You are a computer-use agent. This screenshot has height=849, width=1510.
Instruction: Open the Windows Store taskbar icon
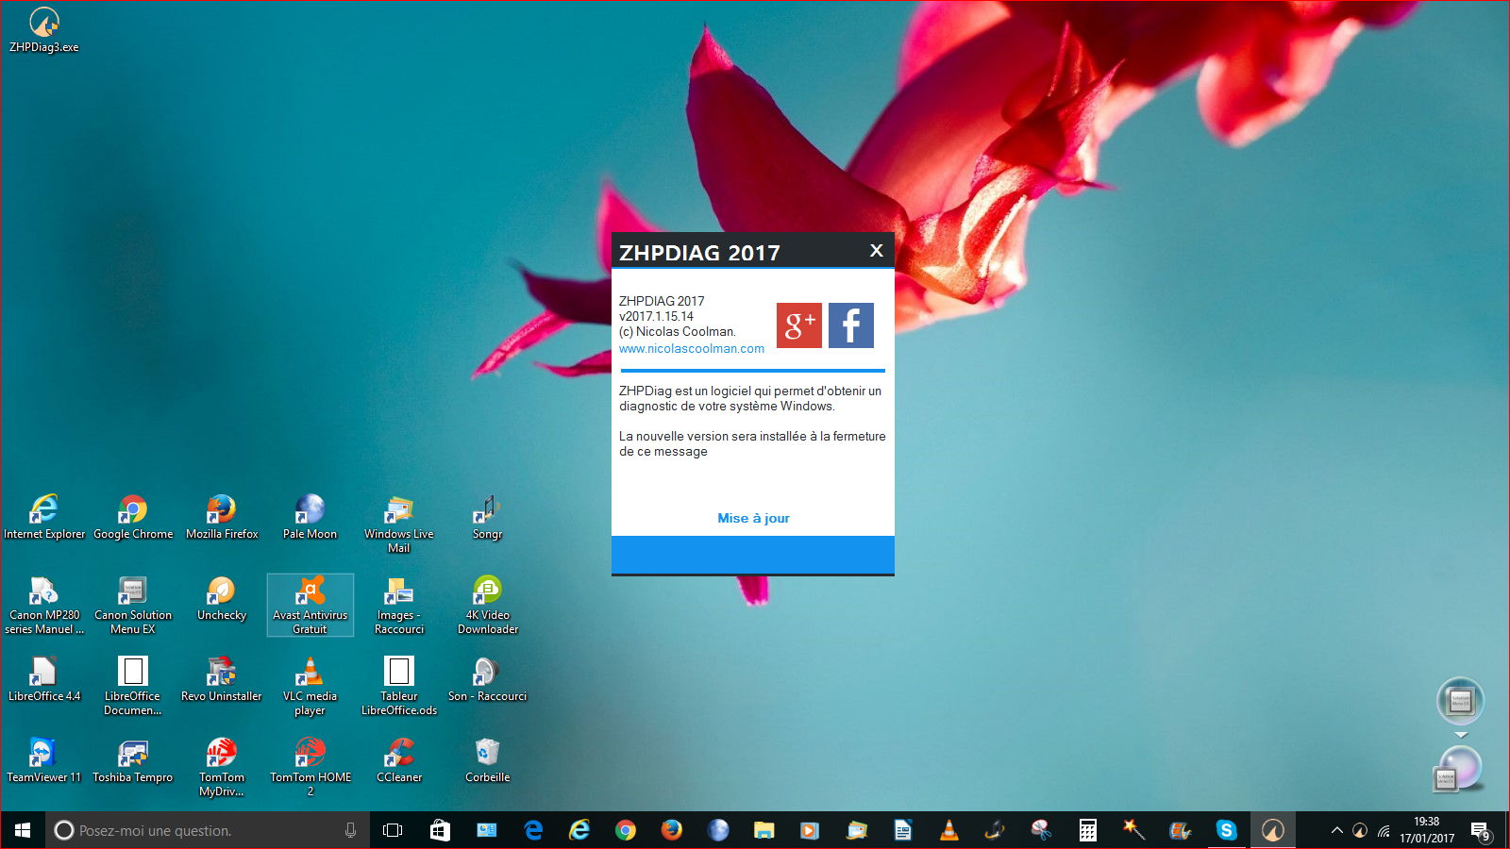[x=440, y=830]
